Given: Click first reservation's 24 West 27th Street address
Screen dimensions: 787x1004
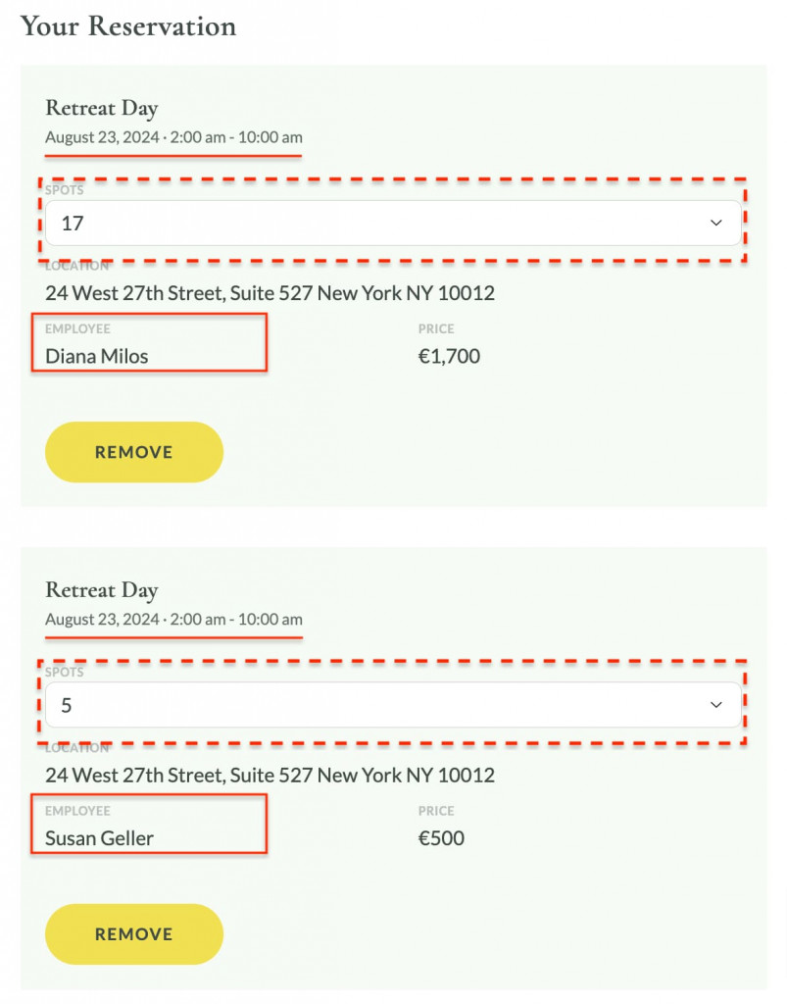Looking at the screenshot, I should [x=271, y=293].
